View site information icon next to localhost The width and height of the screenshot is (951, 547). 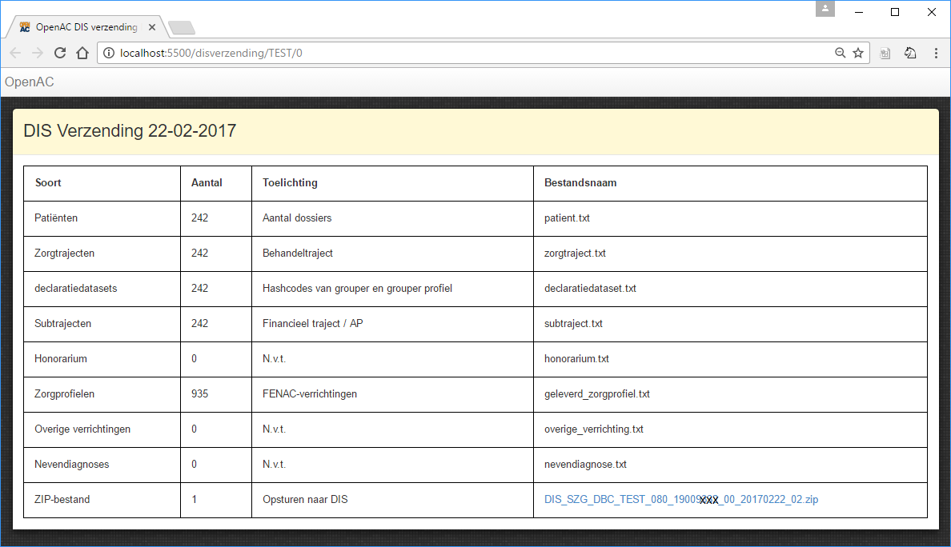pyautogui.click(x=110, y=53)
